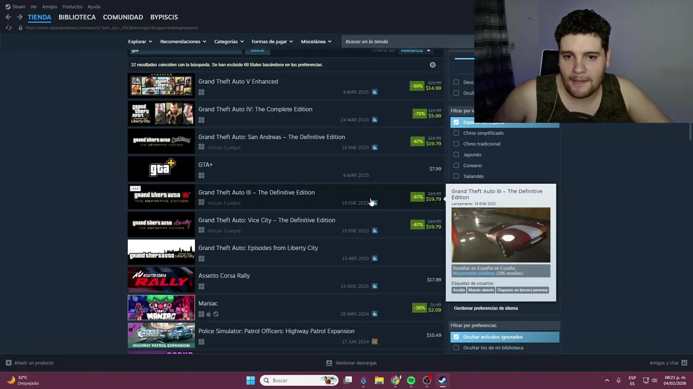Uncheck the Español de España language filter
Screen dimensions: 693x389
(x=456, y=122)
